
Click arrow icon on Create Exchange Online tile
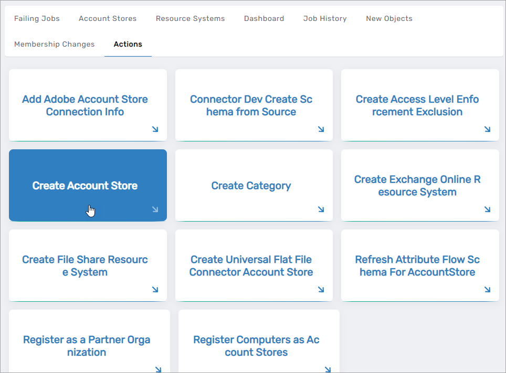pyautogui.click(x=487, y=210)
